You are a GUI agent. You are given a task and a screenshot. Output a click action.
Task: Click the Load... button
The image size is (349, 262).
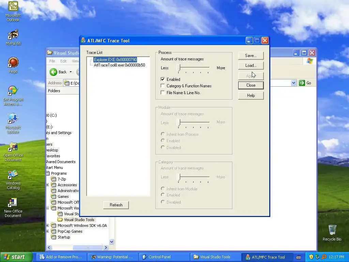click(x=251, y=65)
